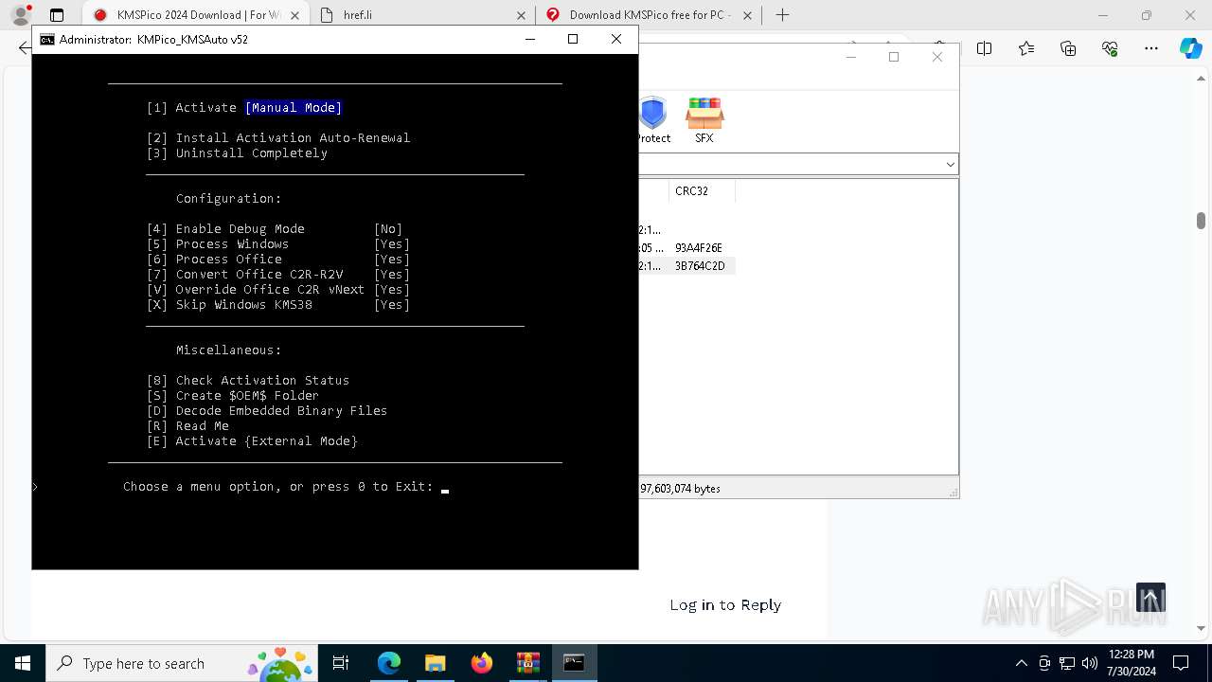Click the taskbar search box
This screenshot has height=682, width=1212.
point(183,663)
